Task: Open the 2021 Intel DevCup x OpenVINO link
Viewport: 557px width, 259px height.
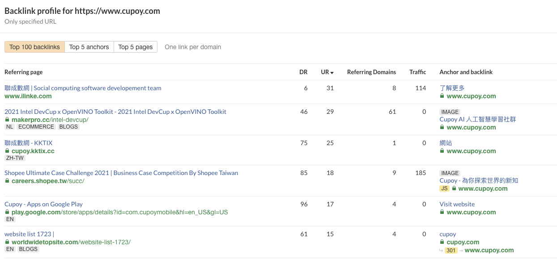Action: pos(115,112)
